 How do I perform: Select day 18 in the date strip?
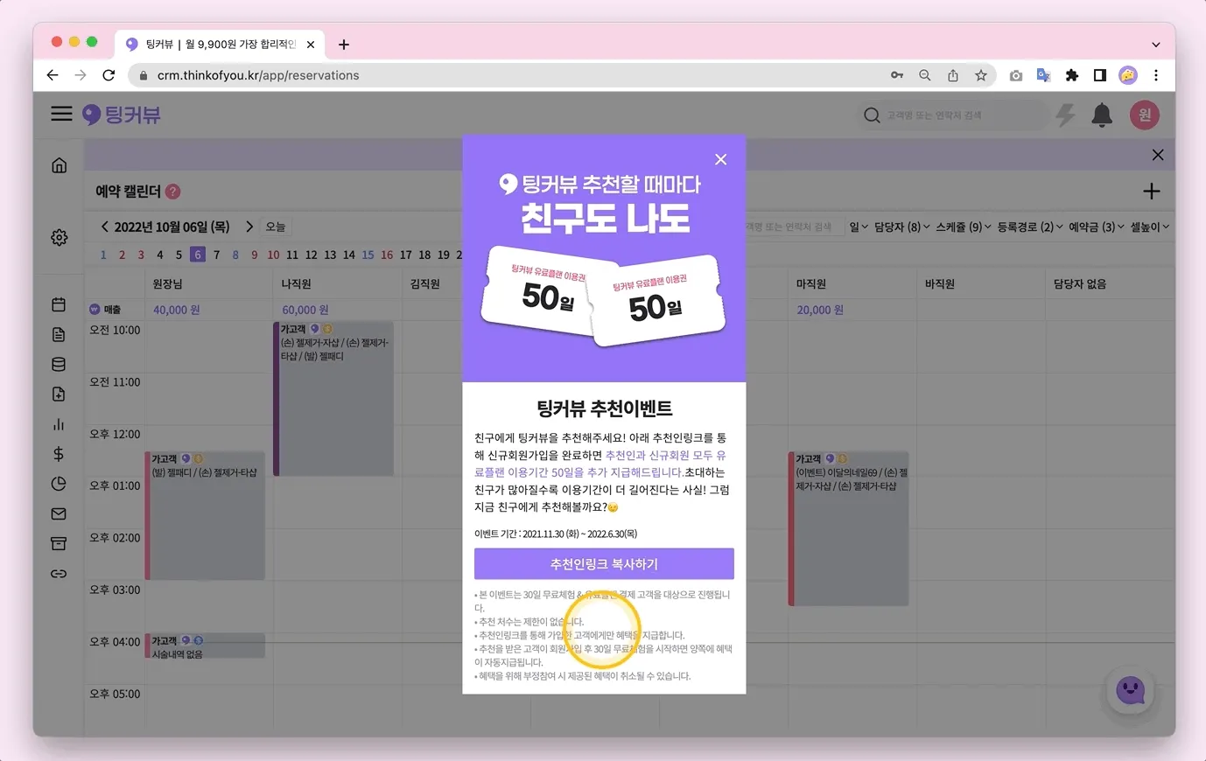point(424,255)
